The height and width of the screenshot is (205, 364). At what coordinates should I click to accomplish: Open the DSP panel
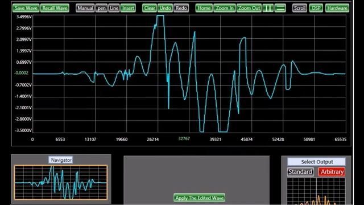click(x=316, y=8)
